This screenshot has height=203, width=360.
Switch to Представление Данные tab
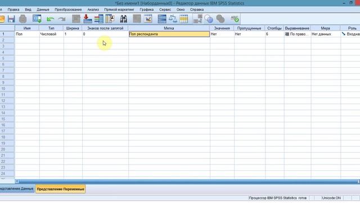pos(17,189)
